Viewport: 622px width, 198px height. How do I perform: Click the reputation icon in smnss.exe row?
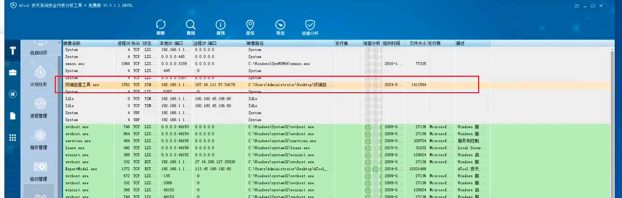pos(368,64)
